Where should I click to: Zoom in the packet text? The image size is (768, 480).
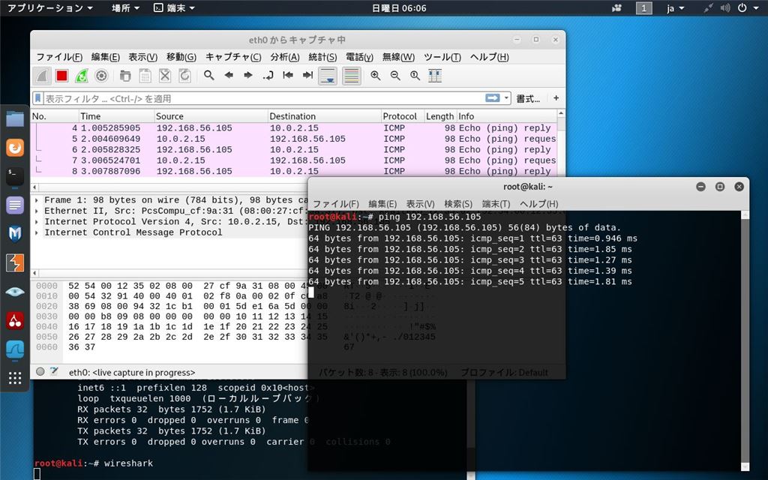coord(376,76)
